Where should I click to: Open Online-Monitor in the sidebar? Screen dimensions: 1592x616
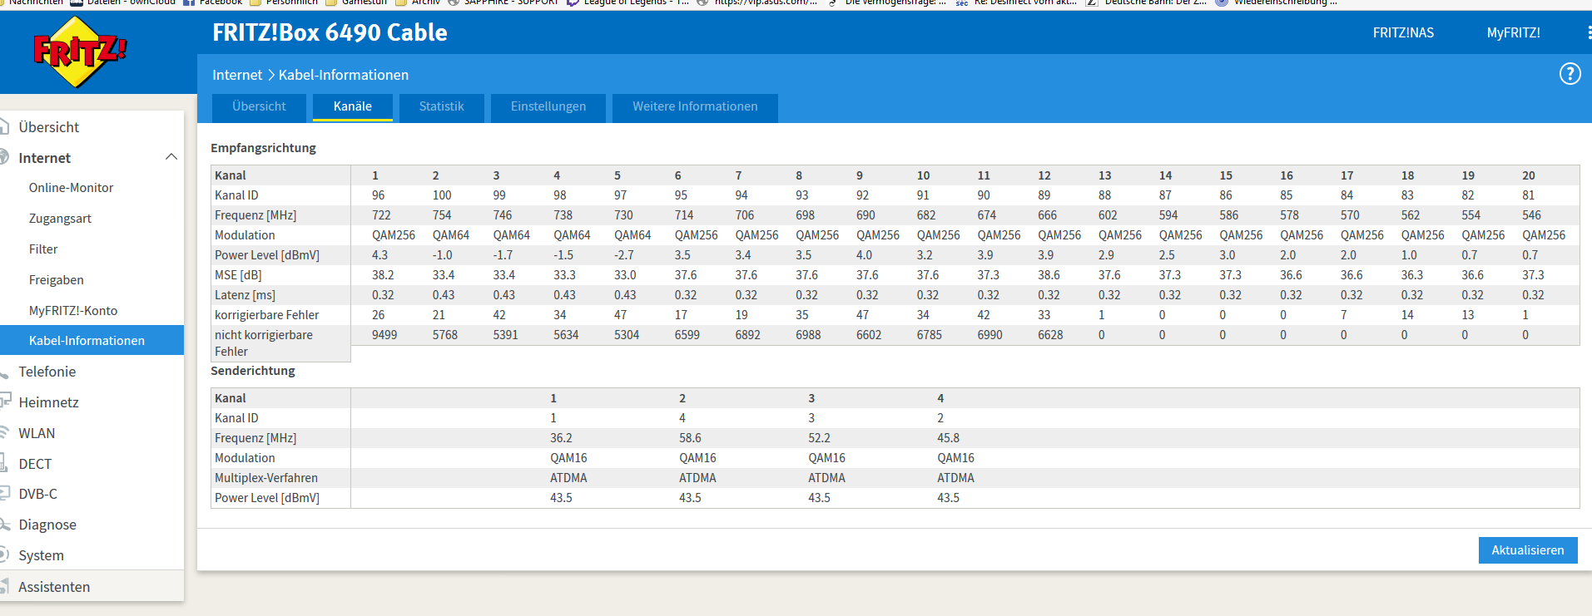pos(71,188)
